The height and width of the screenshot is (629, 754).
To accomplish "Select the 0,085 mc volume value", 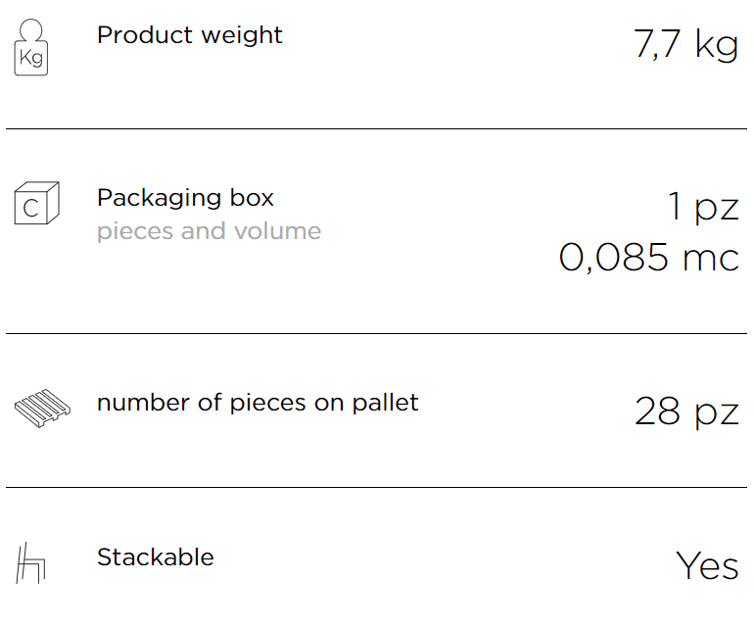I will click(x=648, y=258).
